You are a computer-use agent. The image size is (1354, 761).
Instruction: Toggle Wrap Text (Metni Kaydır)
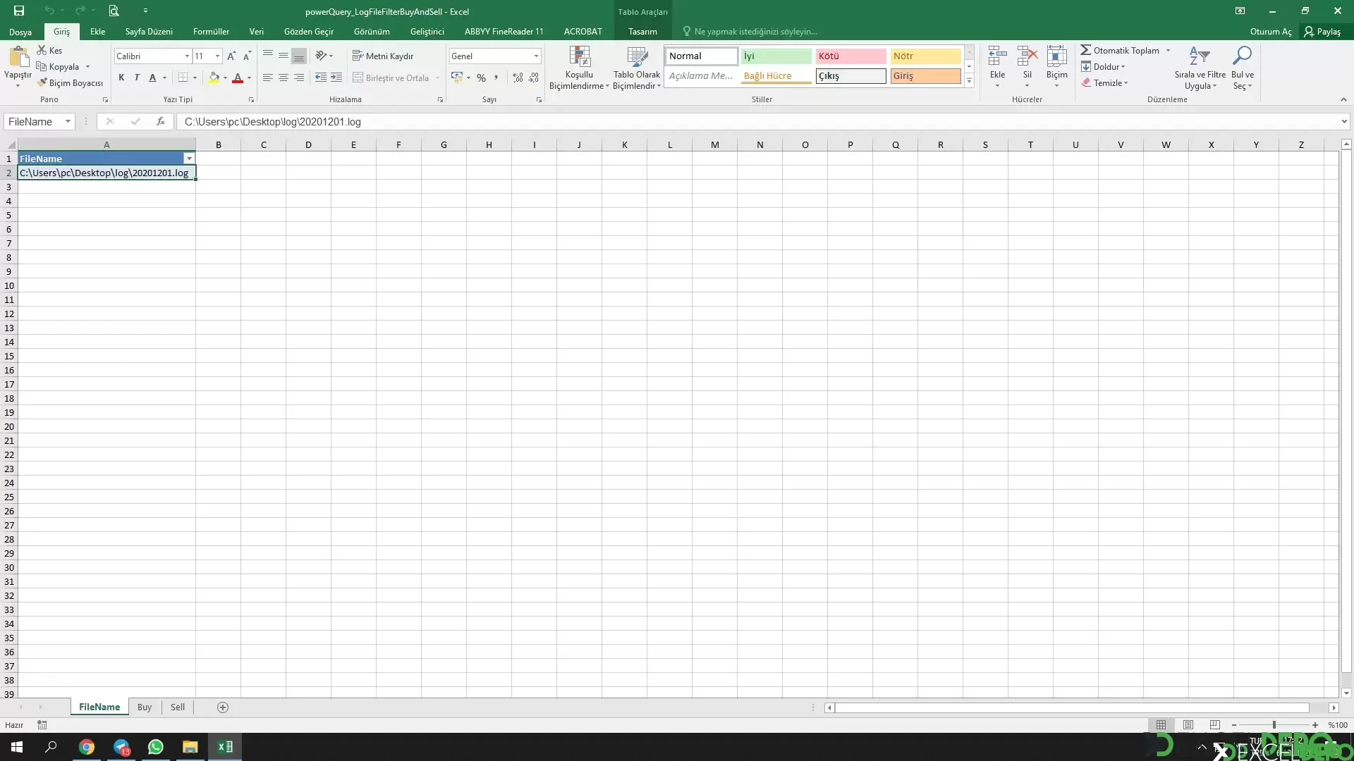[x=383, y=56]
